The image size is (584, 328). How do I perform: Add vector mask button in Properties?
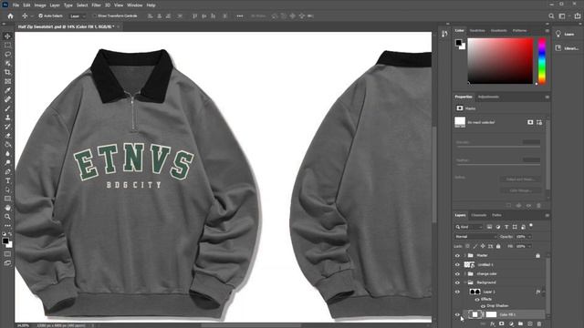tap(539, 122)
